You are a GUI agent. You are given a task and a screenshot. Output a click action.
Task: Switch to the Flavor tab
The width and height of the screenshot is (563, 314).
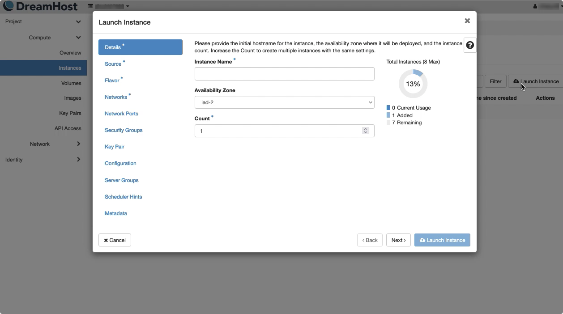[112, 81]
